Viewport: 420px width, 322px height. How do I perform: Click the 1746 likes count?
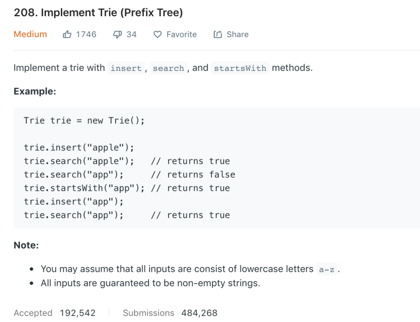(x=86, y=35)
